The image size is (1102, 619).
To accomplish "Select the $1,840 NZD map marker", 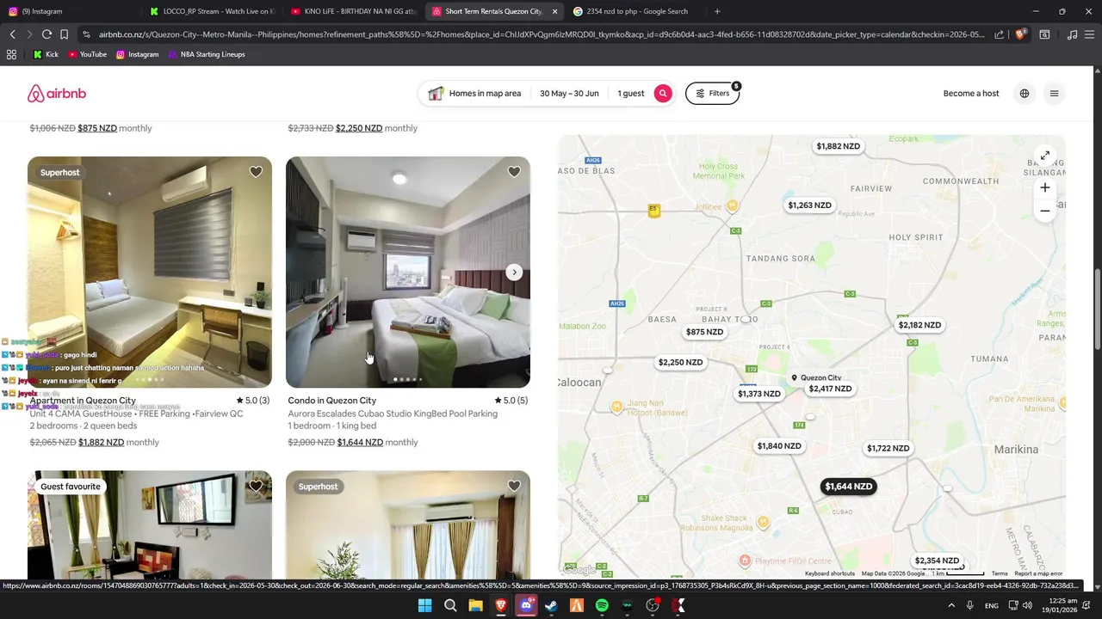I will (779, 446).
